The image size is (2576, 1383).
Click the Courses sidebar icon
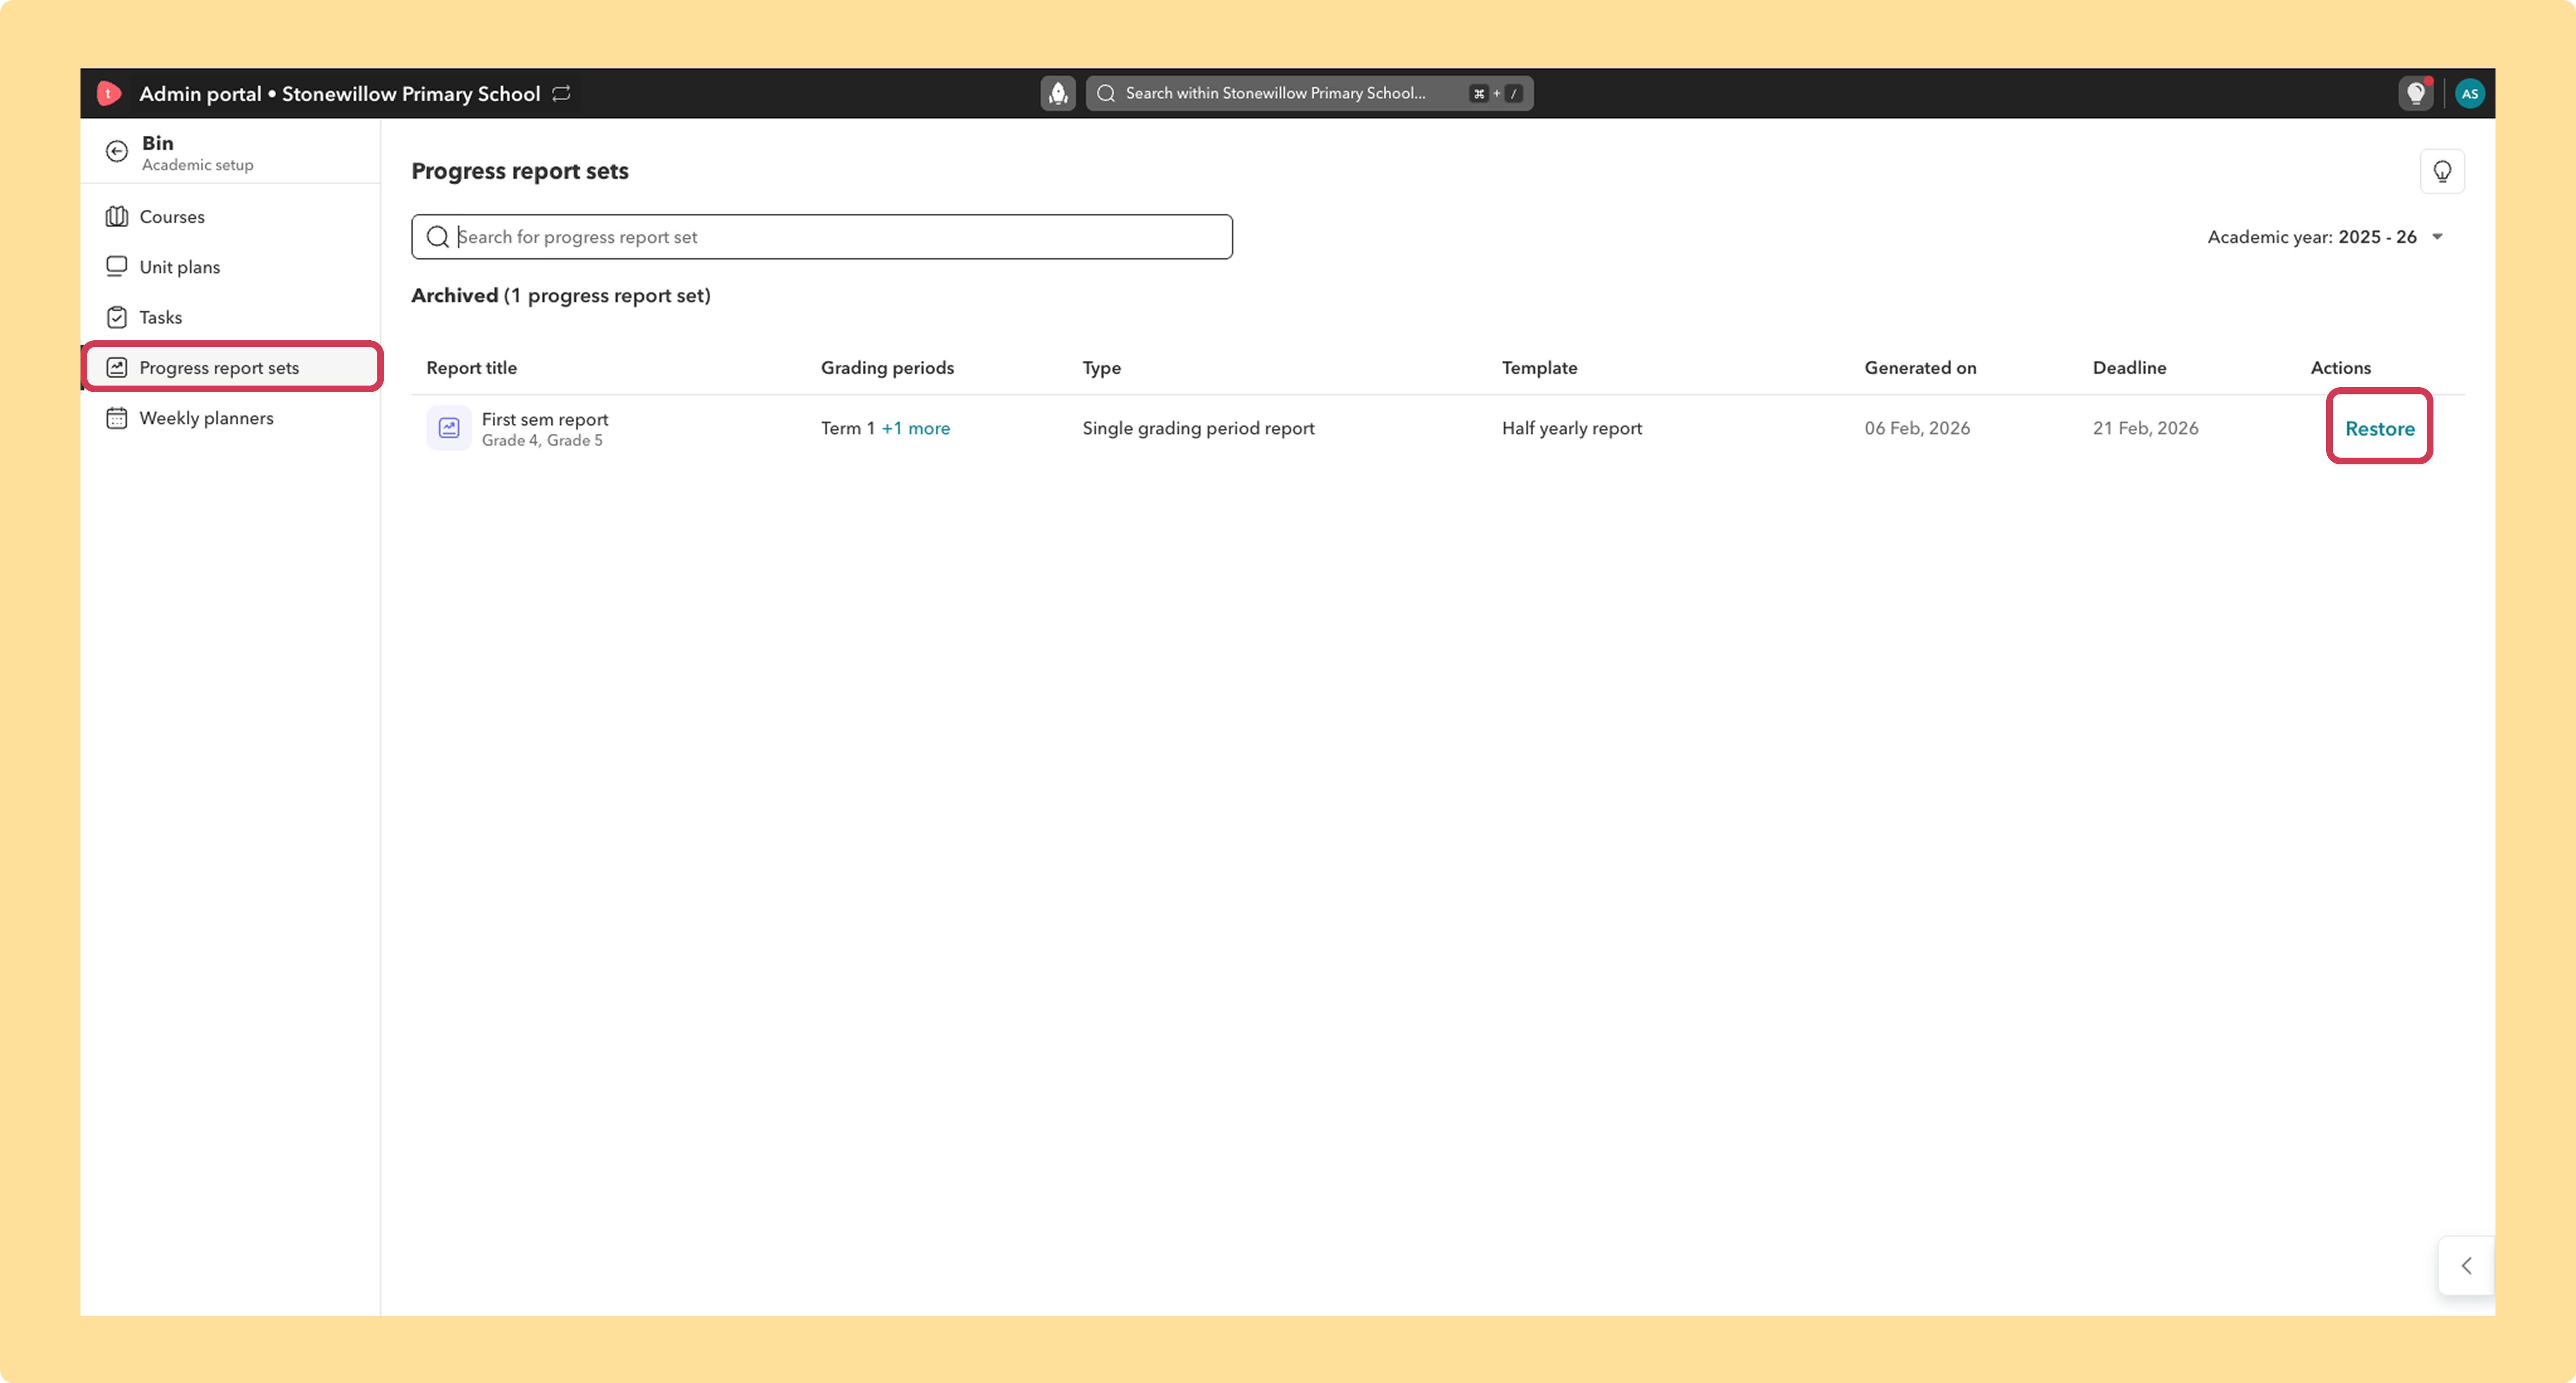(117, 217)
